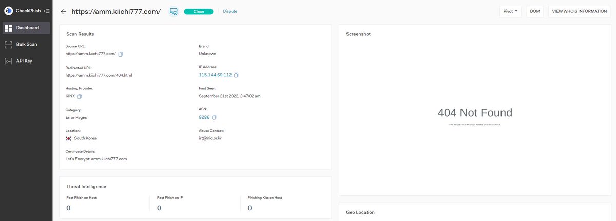Click the Scan Results heading
Image resolution: width=616 pixels, height=221 pixels.
coord(80,34)
